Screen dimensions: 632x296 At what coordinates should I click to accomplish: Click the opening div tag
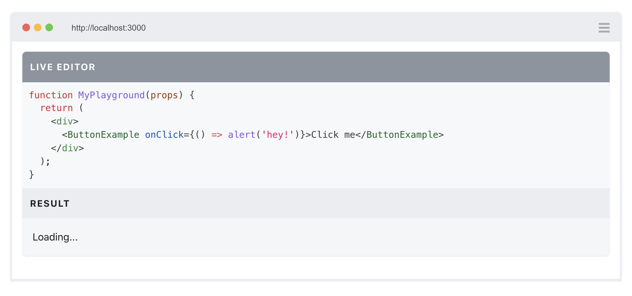[65, 122]
